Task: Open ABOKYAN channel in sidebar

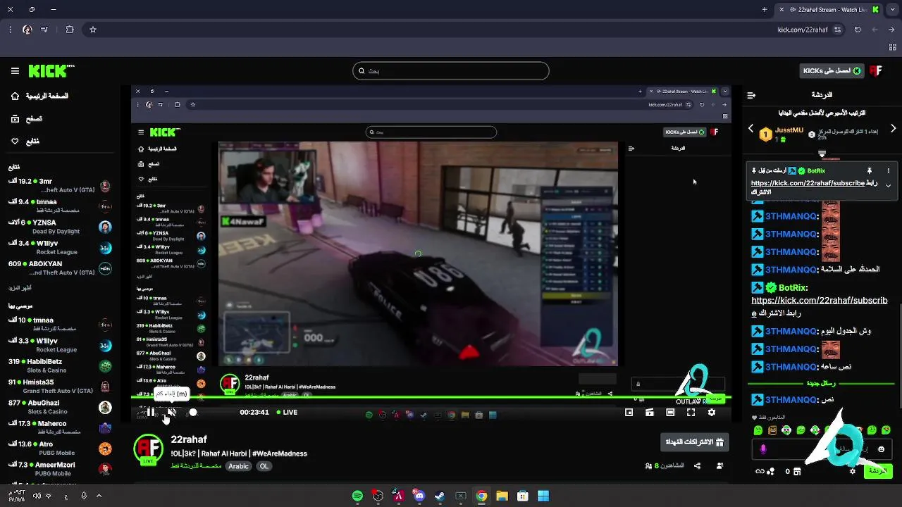Action: [x=60, y=268]
